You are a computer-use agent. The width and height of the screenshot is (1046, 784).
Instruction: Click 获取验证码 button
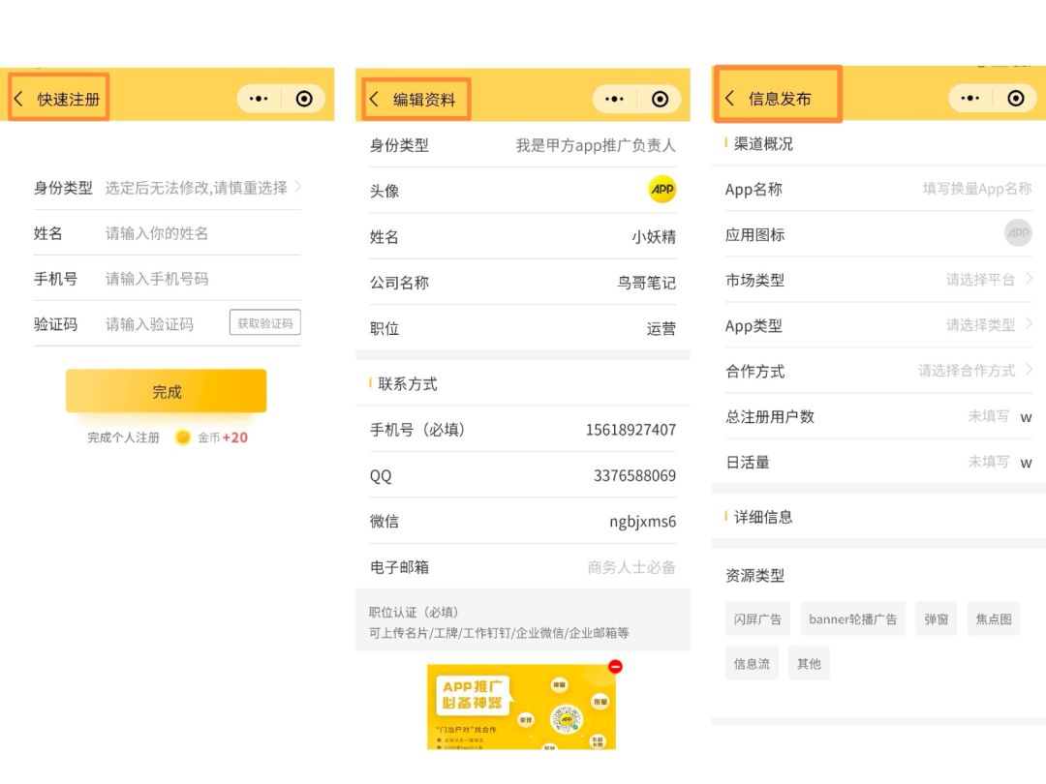(x=265, y=323)
